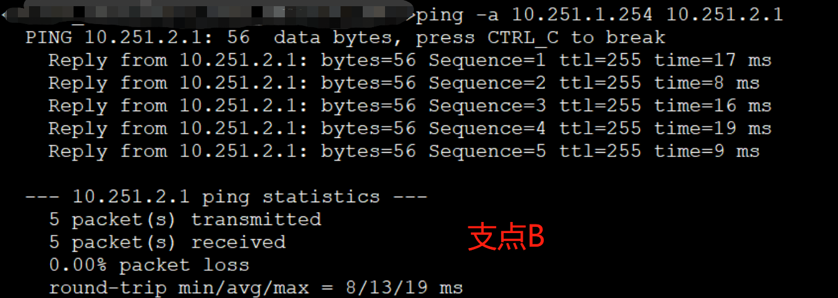Click source address 10.251.1.254 in command

point(583,14)
